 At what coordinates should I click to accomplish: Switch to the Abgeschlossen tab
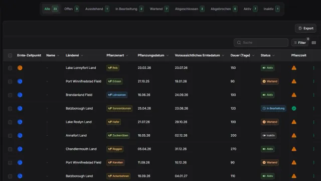pyautogui.click(x=190, y=9)
